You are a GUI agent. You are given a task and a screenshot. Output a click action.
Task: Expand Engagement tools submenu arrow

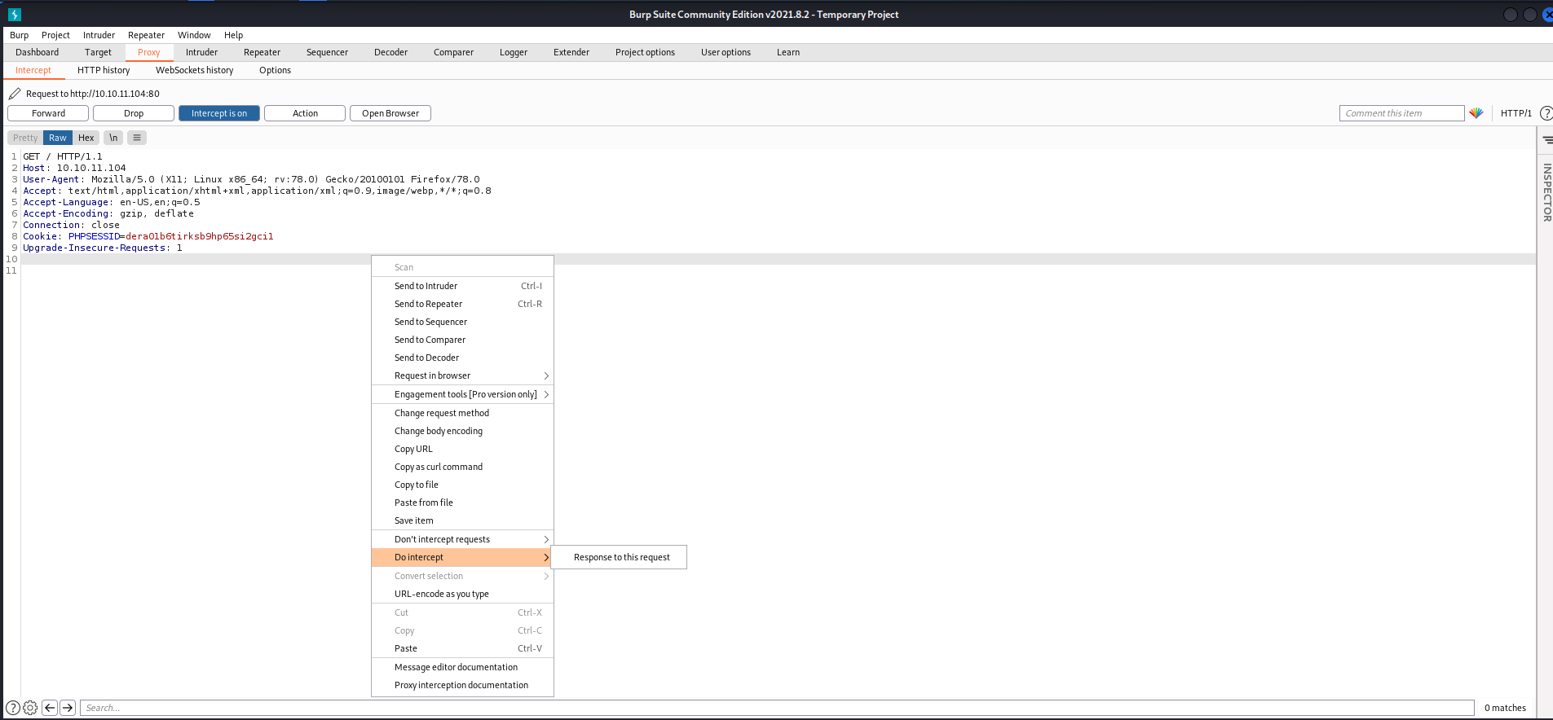click(546, 394)
